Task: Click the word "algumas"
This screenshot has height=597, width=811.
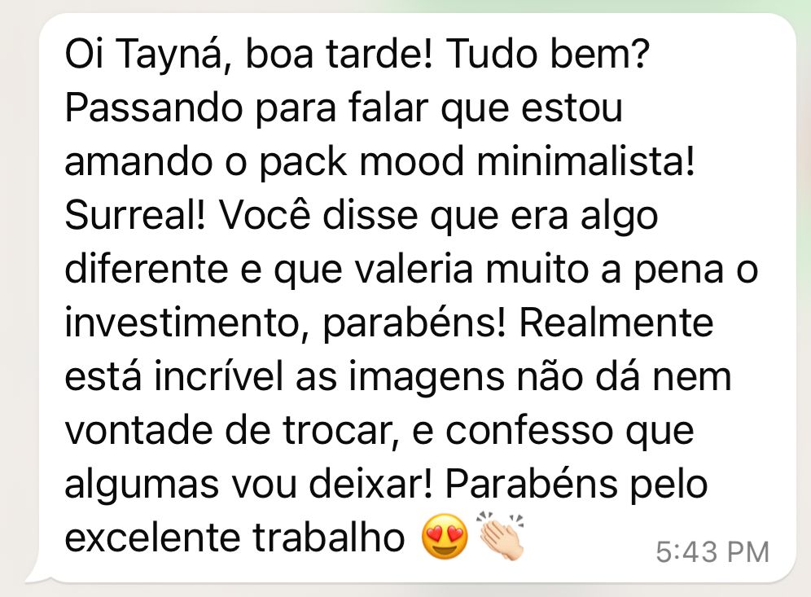Action: (142, 486)
